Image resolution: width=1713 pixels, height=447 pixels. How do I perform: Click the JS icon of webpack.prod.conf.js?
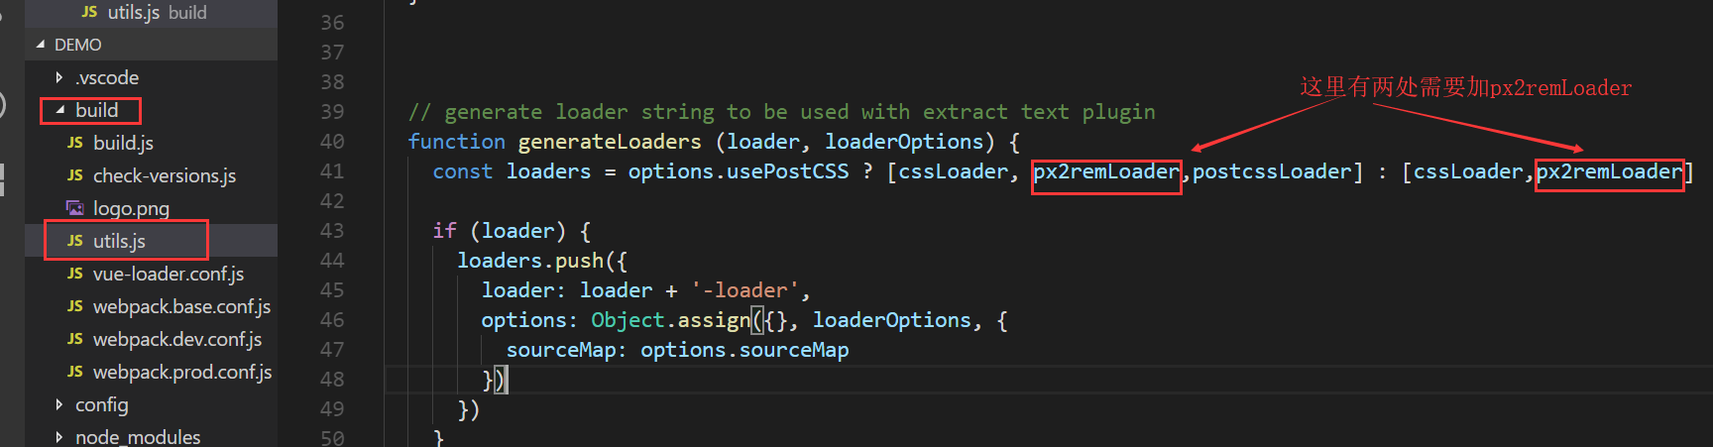75,372
